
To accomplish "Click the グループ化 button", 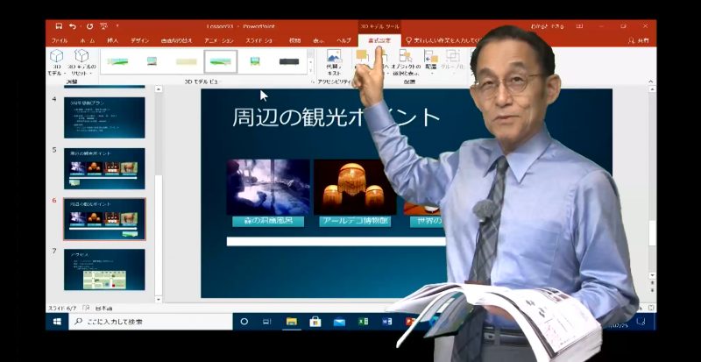I will pyautogui.click(x=452, y=62).
